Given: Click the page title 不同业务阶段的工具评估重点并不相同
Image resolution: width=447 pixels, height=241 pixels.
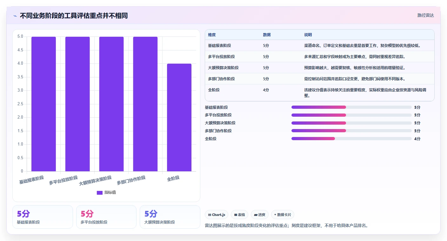Looking at the screenshot, I should (74, 16).
